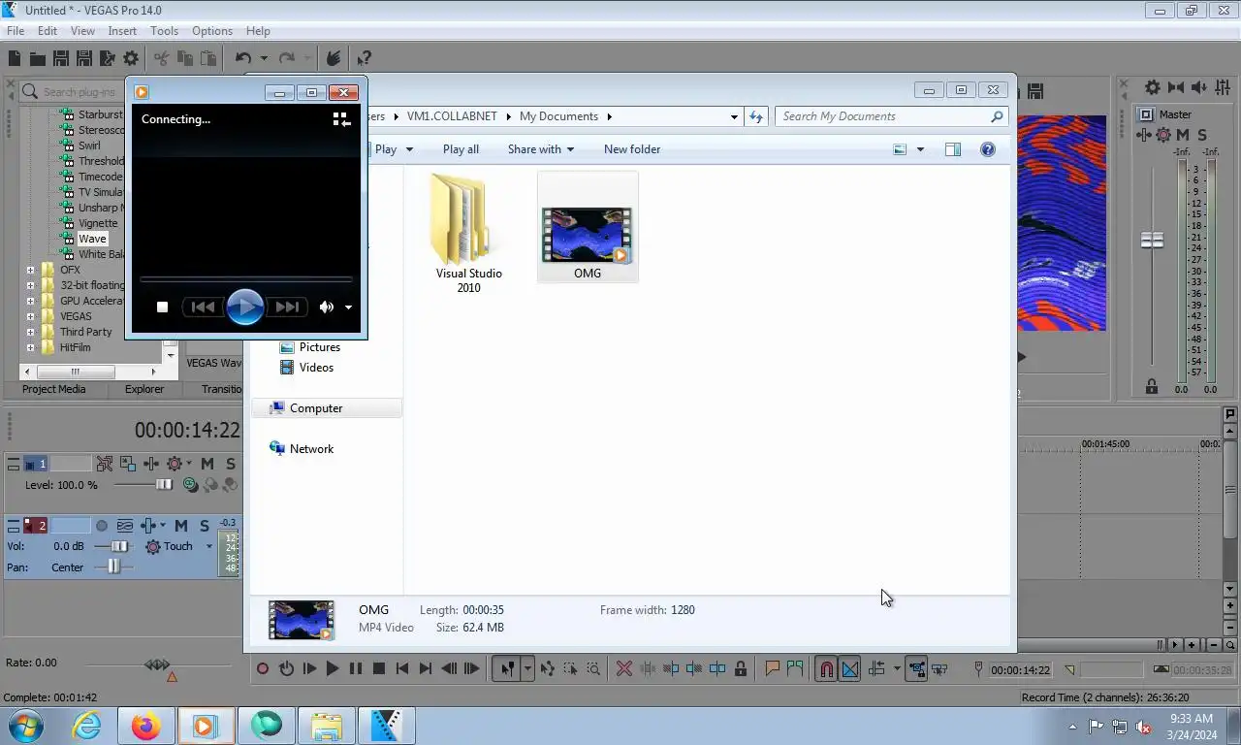
Task: Click the Search My Documents field
Action: (x=892, y=116)
